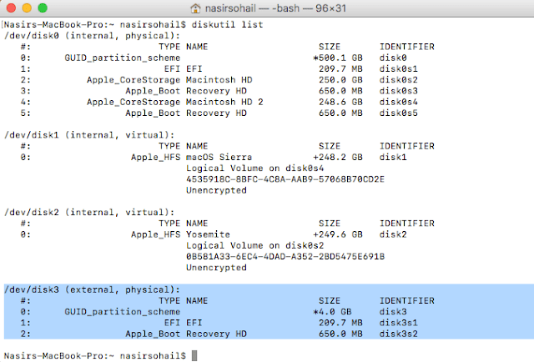The image size is (534, 362).
Task: Click the '+249.6 GB' size value
Action: (x=338, y=234)
